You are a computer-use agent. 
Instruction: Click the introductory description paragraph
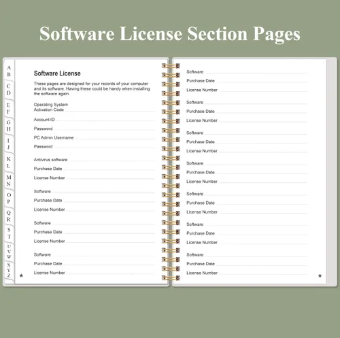(x=92, y=88)
